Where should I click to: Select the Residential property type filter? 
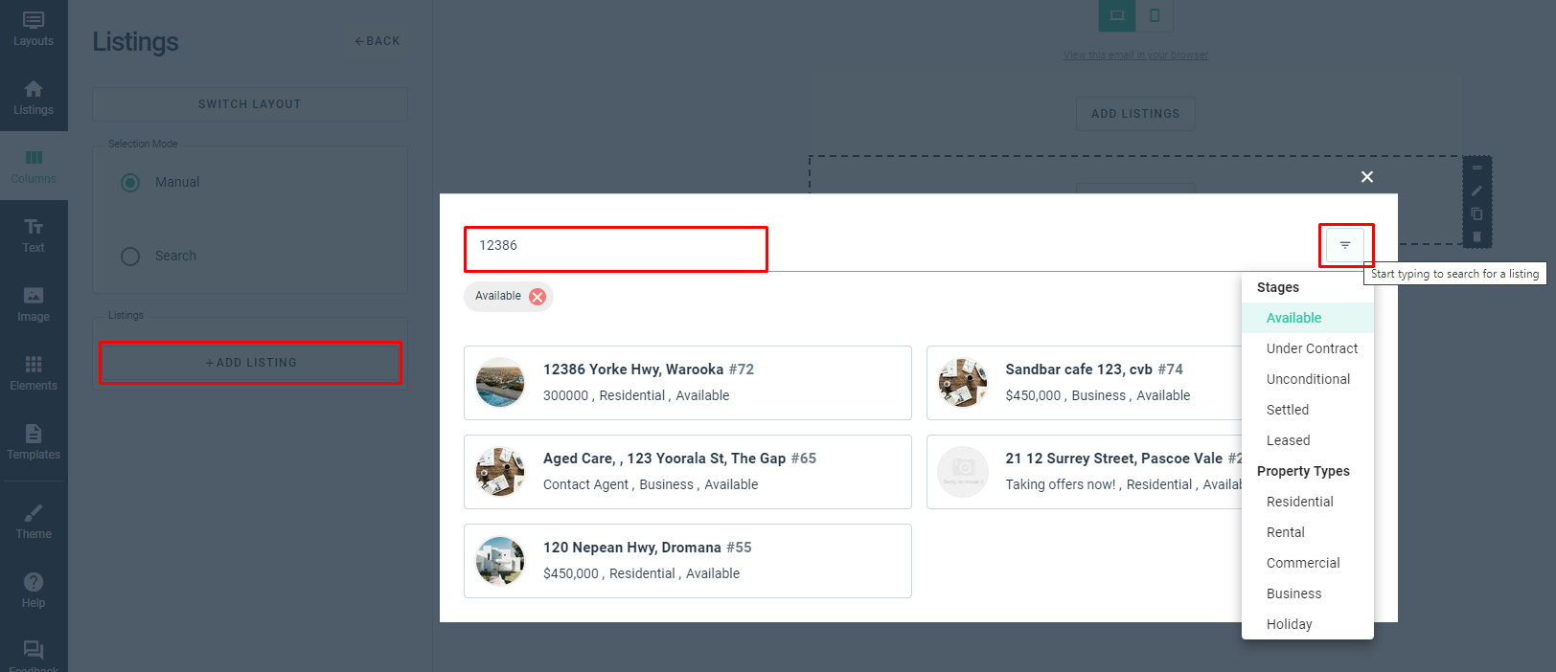(x=1308, y=502)
